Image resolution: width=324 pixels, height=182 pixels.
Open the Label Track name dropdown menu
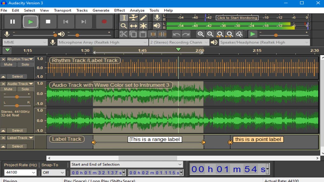pos(20,138)
